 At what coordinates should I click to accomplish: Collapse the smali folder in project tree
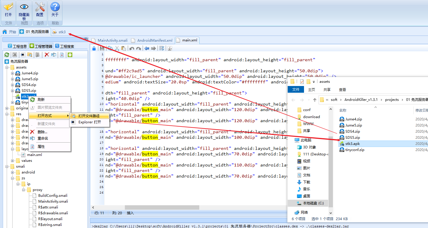click(x=7, y=166)
